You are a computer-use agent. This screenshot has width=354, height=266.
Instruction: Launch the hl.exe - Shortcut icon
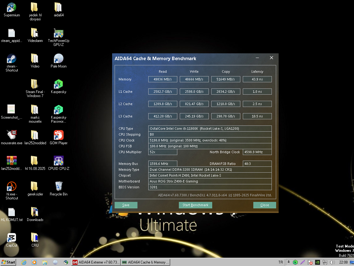tap(12, 191)
